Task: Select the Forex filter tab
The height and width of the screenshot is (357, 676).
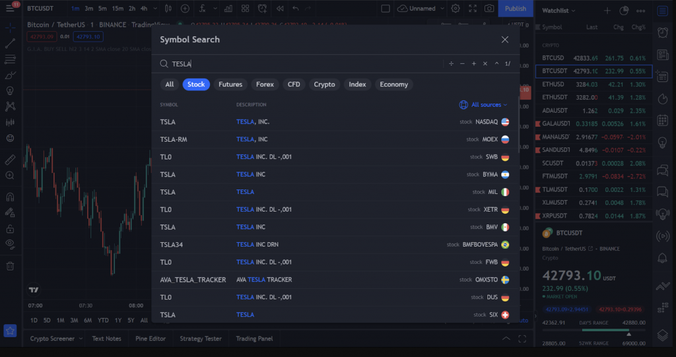Action: (265, 84)
